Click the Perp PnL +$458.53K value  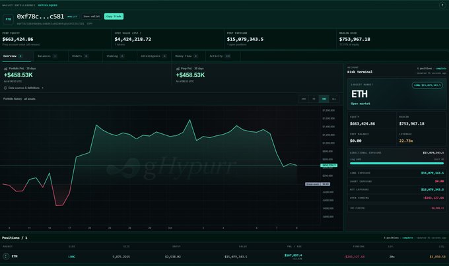point(190,75)
